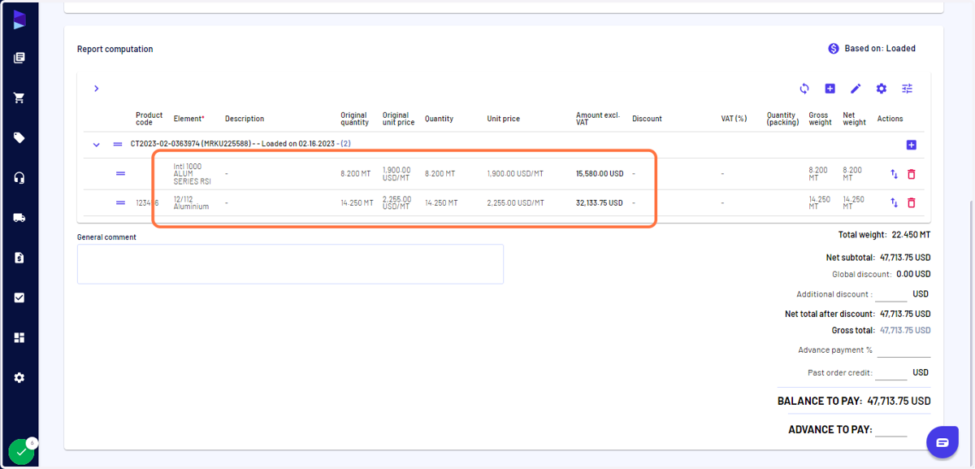Click the Intl 1000 ALUM SERIES RSI element
Screen dimensions: 975x469
(x=193, y=173)
